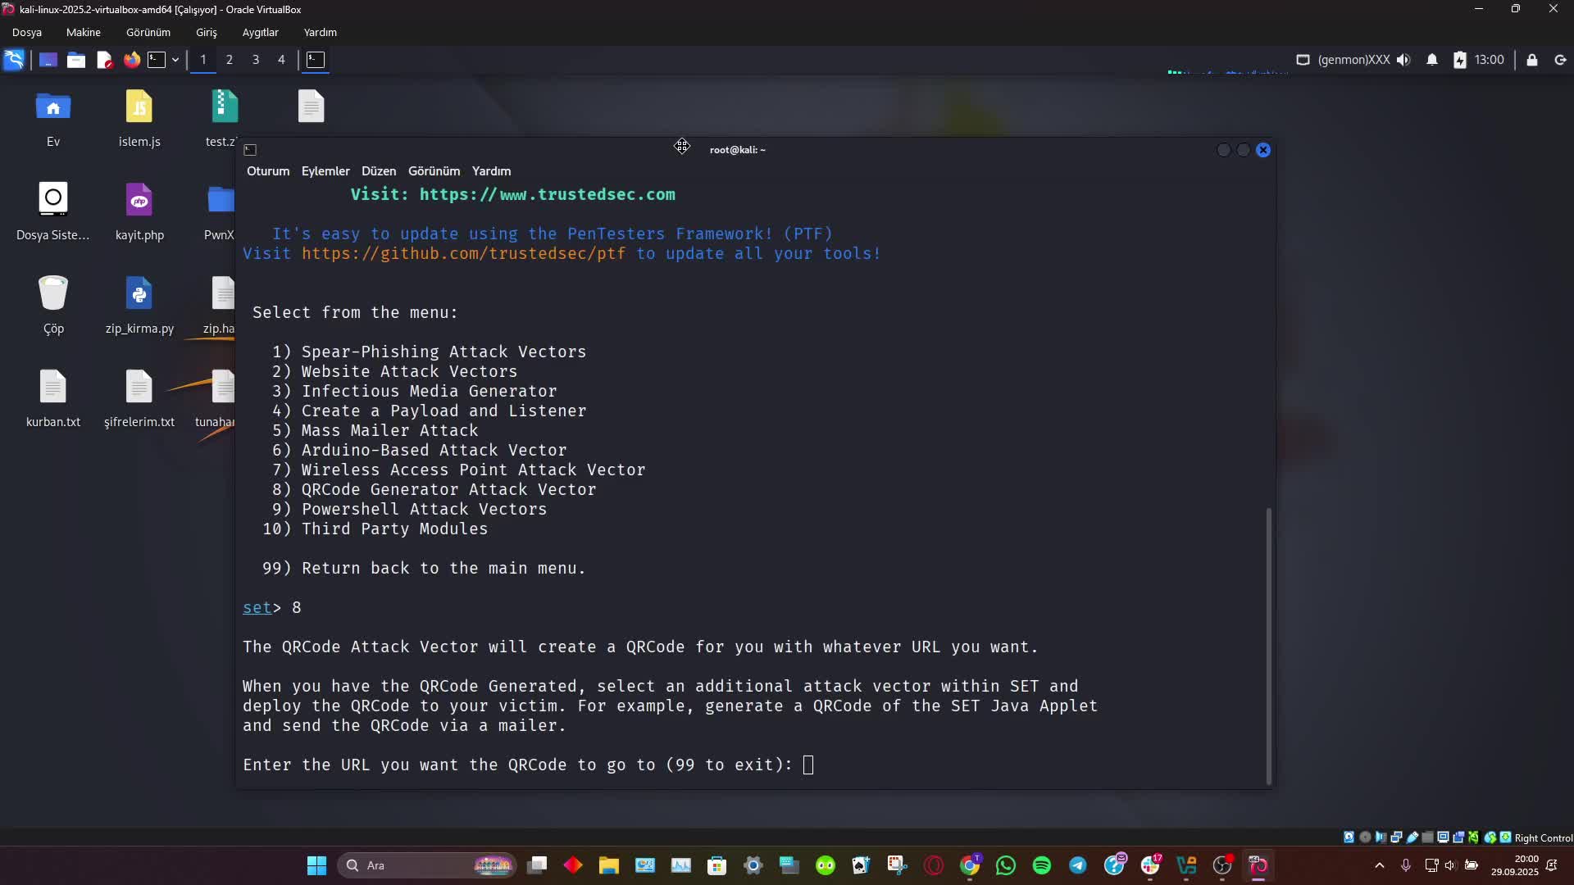Click the terminal vertical scrollbar
This screenshot has width=1574, height=885.
point(1268,645)
